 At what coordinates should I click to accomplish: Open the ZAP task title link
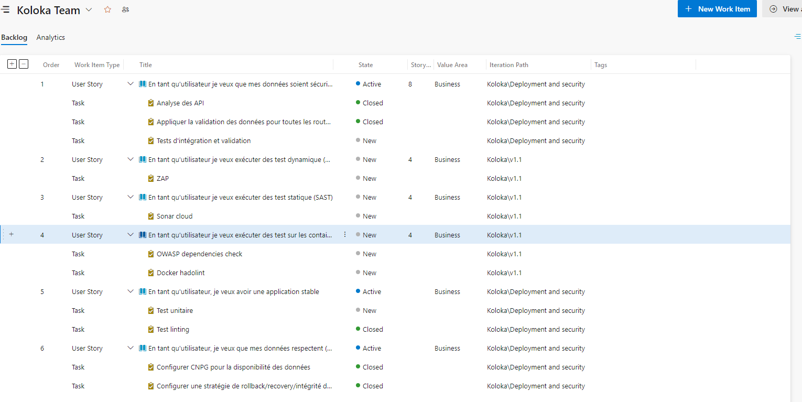[162, 178]
